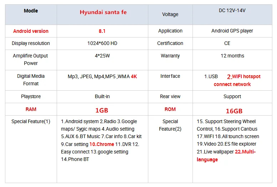Click red 'WIFI hotspot connect network' text

coord(237,80)
